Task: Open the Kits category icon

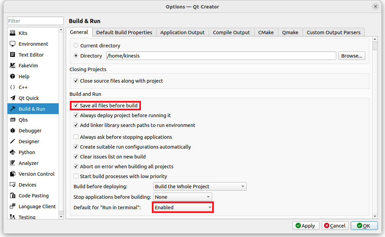Action: pyautogui.click(x=13, y=33)
